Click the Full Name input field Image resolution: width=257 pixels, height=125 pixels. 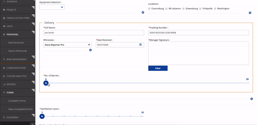pos(93,33)
